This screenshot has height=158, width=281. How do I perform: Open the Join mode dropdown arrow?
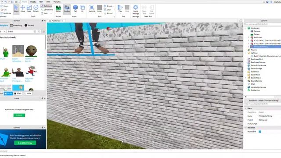coord(51,14)
